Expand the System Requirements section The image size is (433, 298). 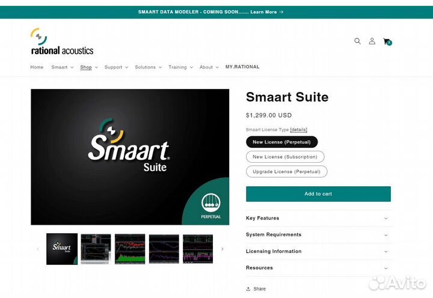[x=318, y=235]
